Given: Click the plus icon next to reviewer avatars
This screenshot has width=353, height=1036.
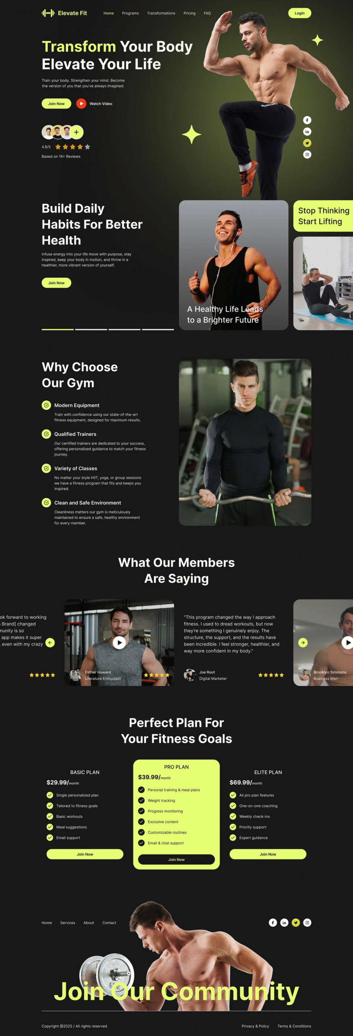Looking at the screenshot, I should point(76,132).
